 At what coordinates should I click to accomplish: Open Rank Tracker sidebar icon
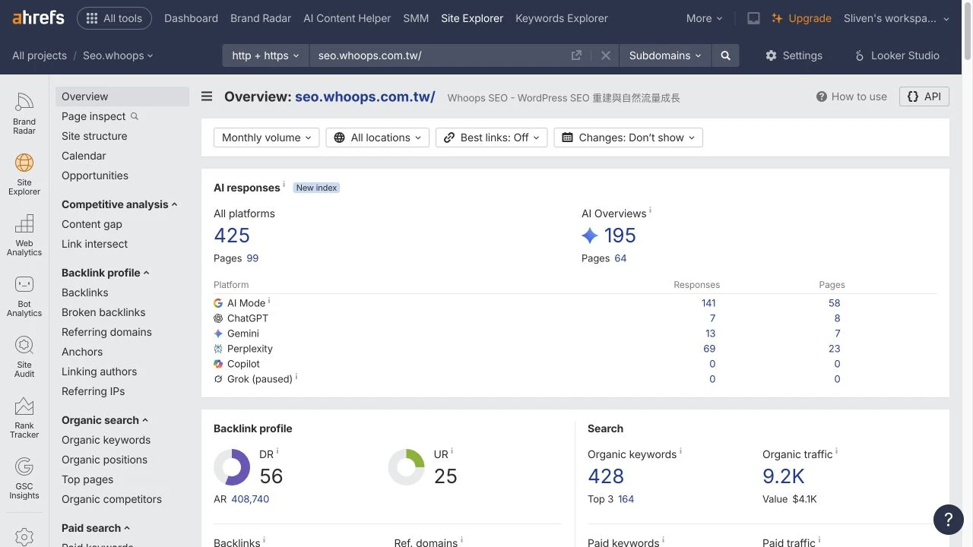click(x=24, y=418)
